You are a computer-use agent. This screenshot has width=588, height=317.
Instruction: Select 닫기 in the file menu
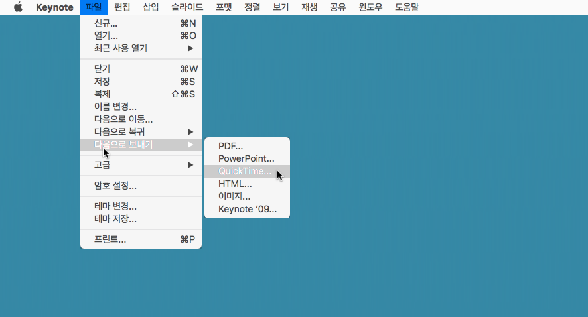pyautogui.click(x=141, y=69)
